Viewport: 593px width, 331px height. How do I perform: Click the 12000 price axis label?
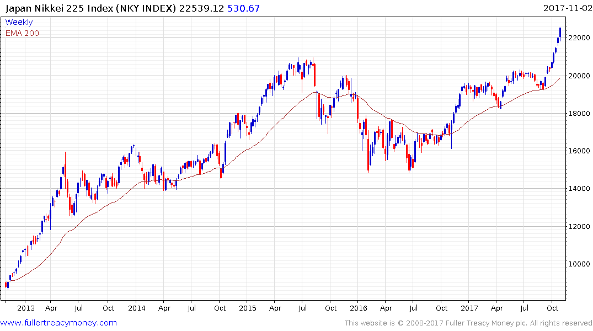(579, 226)
